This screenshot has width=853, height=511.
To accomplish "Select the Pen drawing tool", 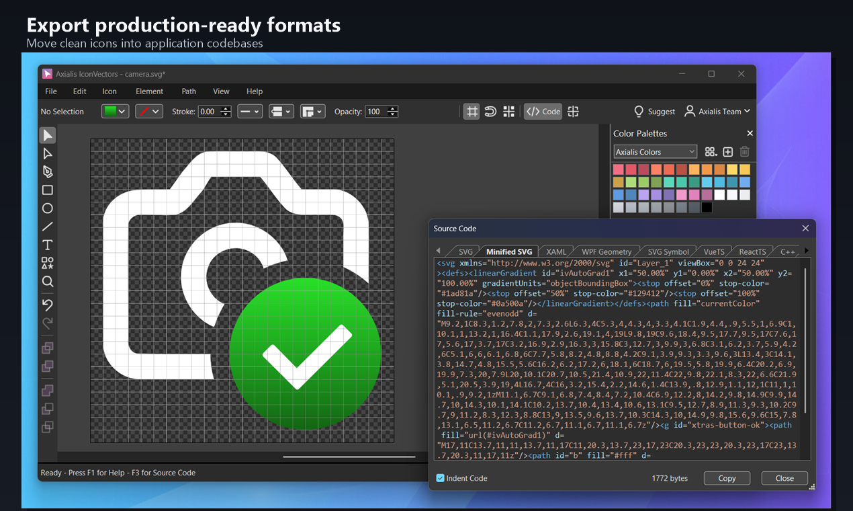I will pyautogui.click(x=48, y=172).
